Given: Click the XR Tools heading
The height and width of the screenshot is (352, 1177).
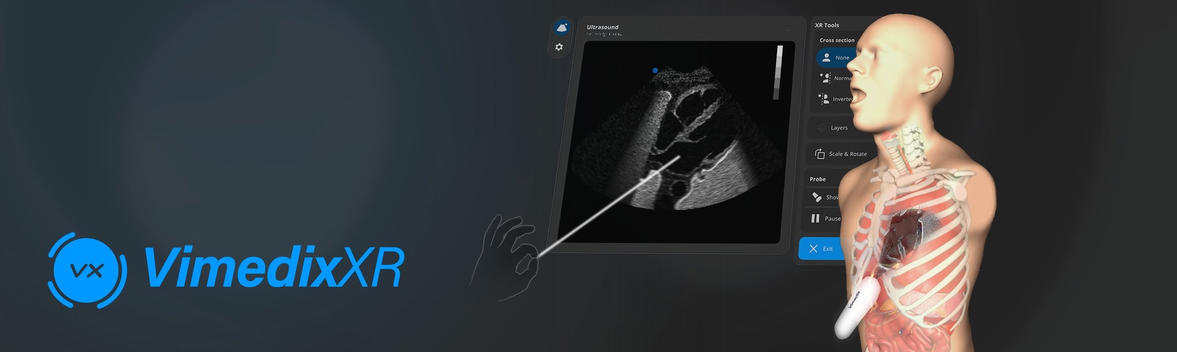Looking at the screenshot, I should point(826,25).
